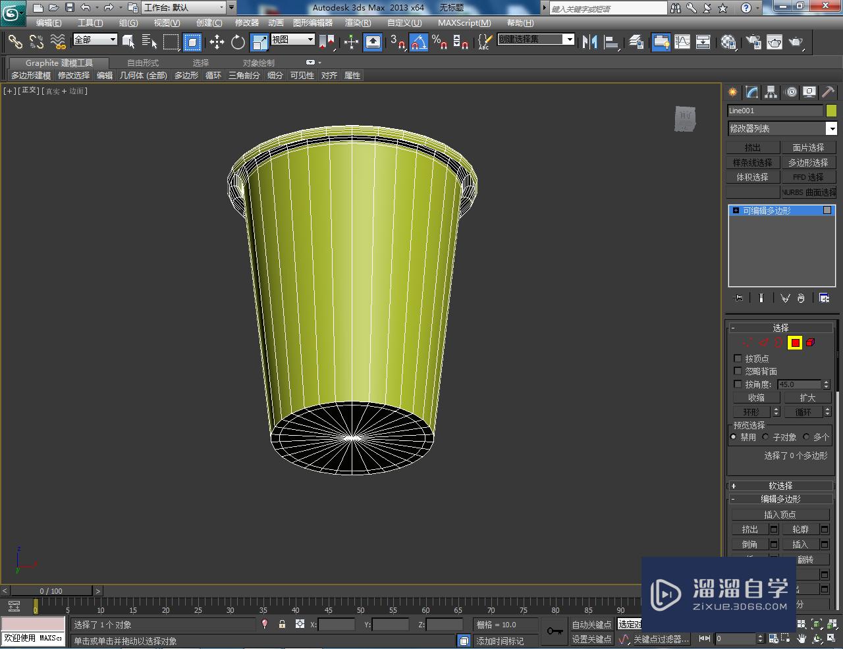Enable the 按顶点 checkbox

point(738,359)
